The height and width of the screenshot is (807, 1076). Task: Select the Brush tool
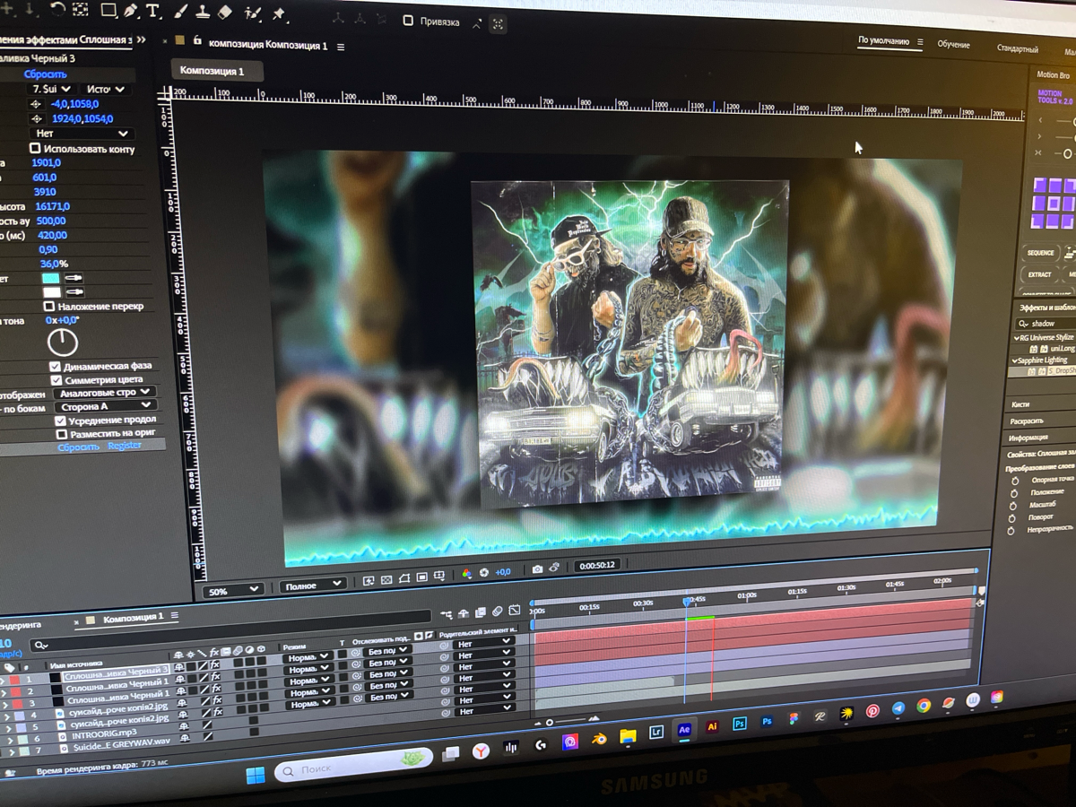pos(181,12)
